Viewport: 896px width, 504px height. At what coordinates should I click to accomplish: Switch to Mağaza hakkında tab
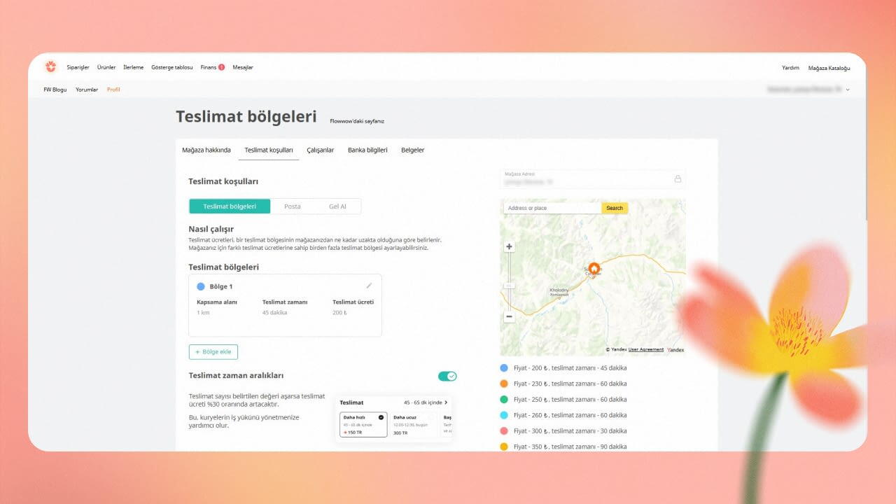[x=206, y=150]
